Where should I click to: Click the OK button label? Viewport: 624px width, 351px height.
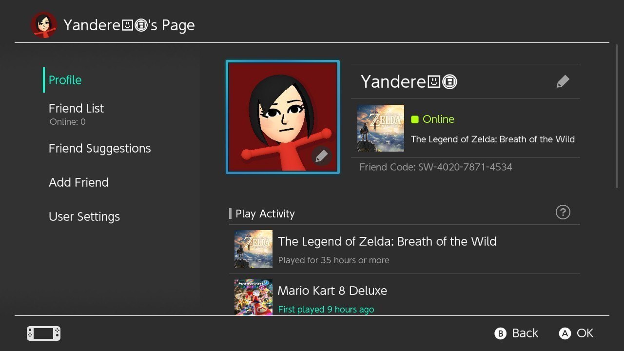coord(585,333)
